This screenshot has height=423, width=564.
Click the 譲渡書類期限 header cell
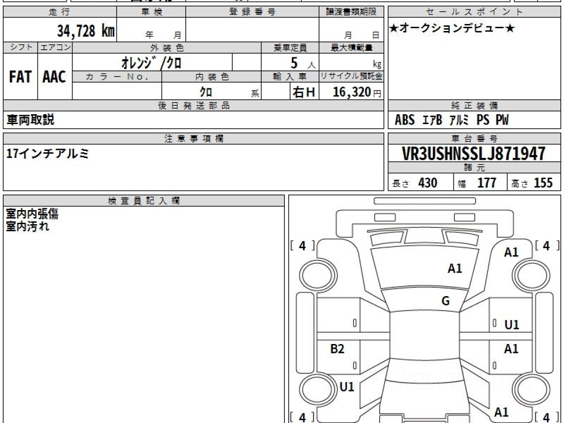[352, 12]
